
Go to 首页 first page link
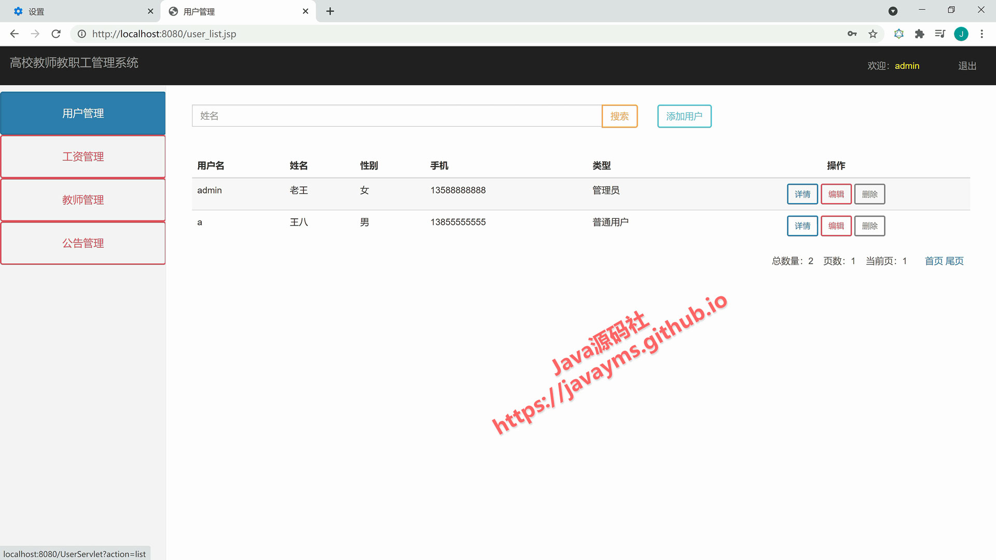pyautogui.click(x=934, y=261)
